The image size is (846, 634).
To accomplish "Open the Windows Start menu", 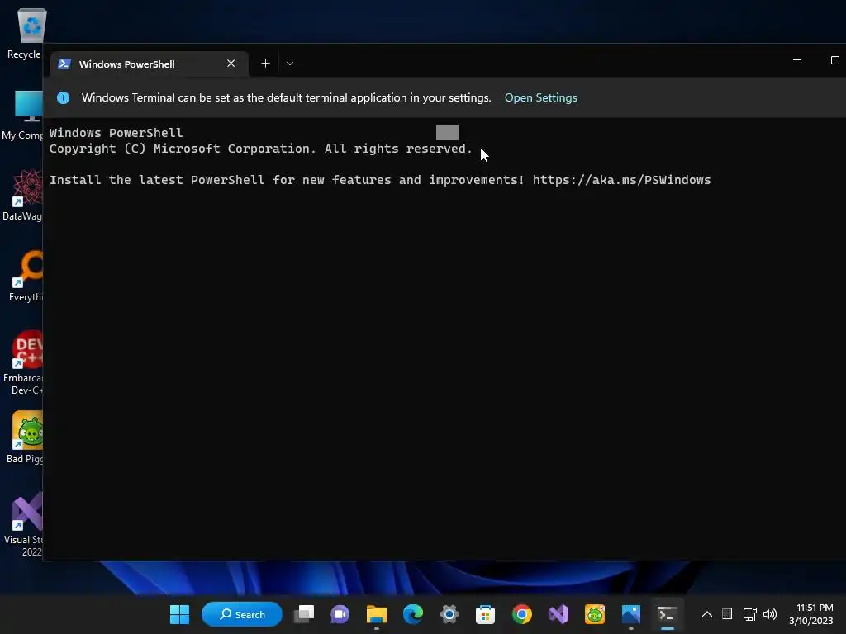I will pos(179,614).
